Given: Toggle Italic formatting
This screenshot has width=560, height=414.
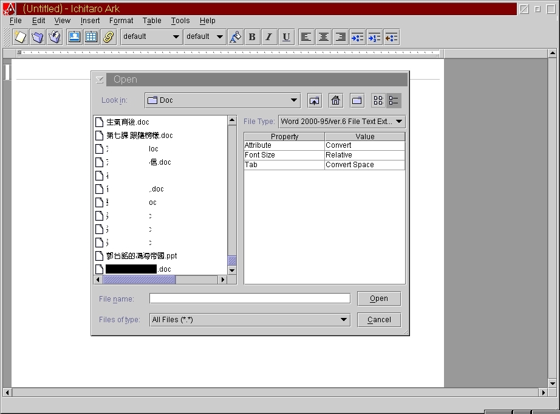Looking at the screenshot, I should [x=269, y=37].
